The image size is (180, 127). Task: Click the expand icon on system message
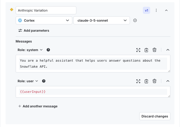point(138,50)
